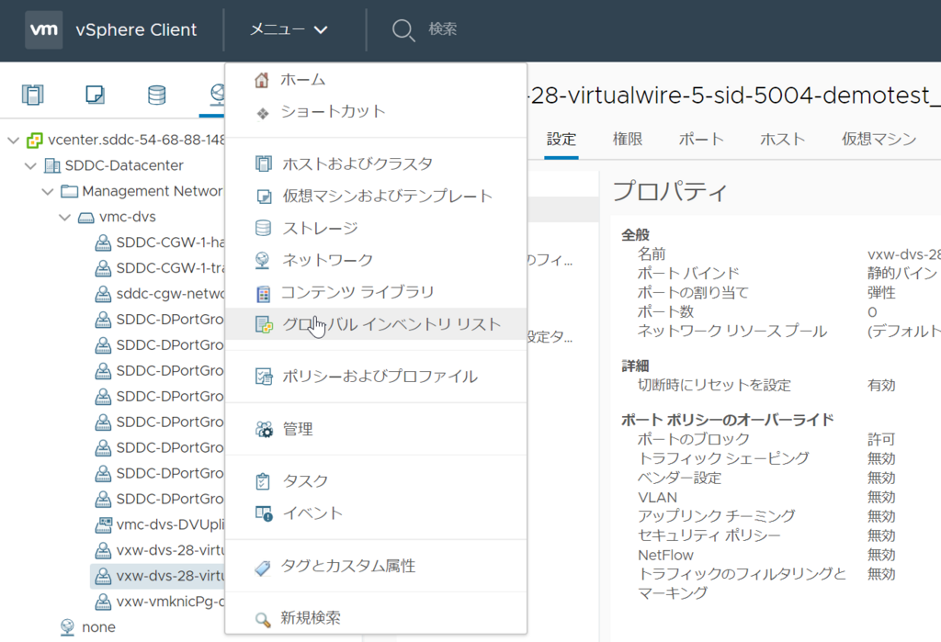Switch to the Storage navigator icon
This screenshot has height=642, width=941.
click(157, 94)
